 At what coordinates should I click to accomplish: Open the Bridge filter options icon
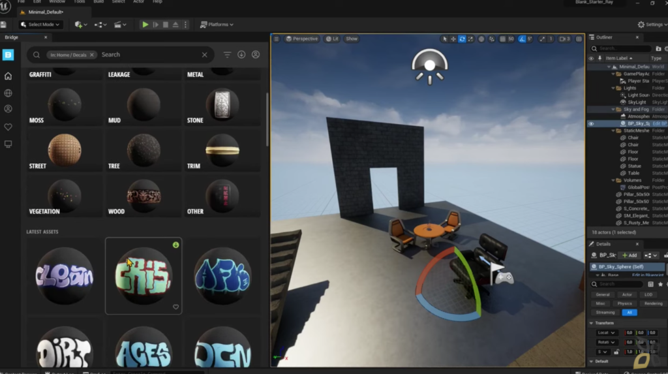[x=227, y=55]
